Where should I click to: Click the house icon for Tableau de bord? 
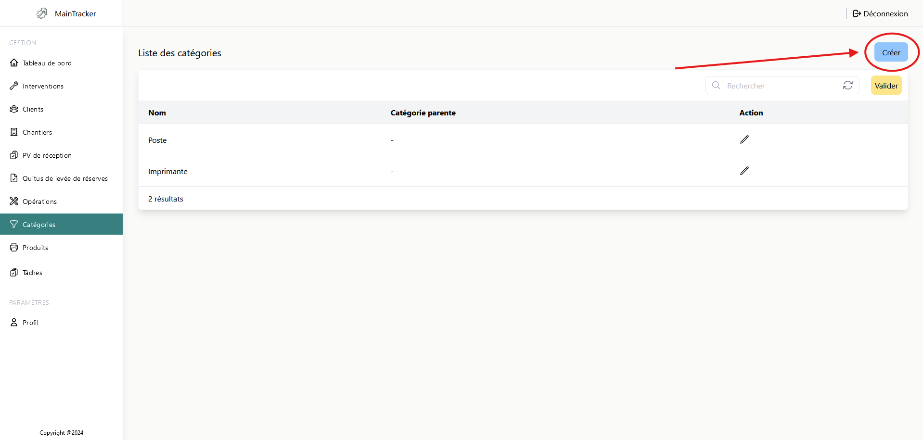click(x=14, y=63)
